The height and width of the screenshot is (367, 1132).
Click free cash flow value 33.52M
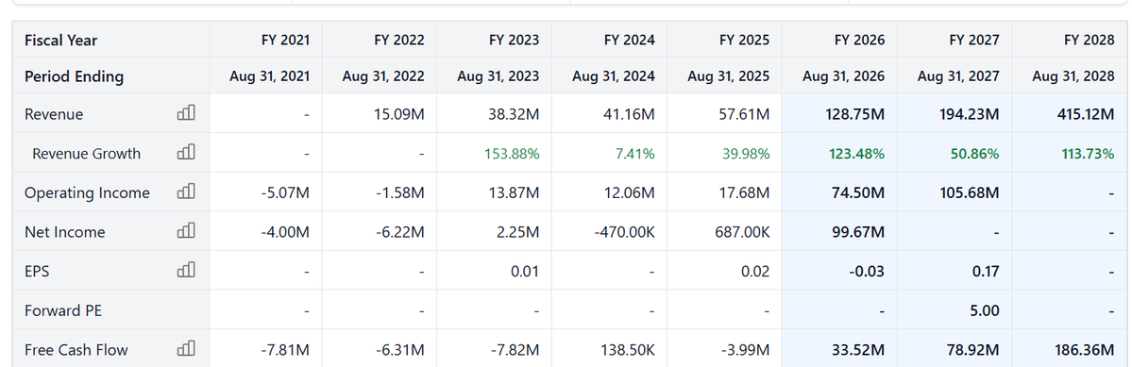pos(858,350)
